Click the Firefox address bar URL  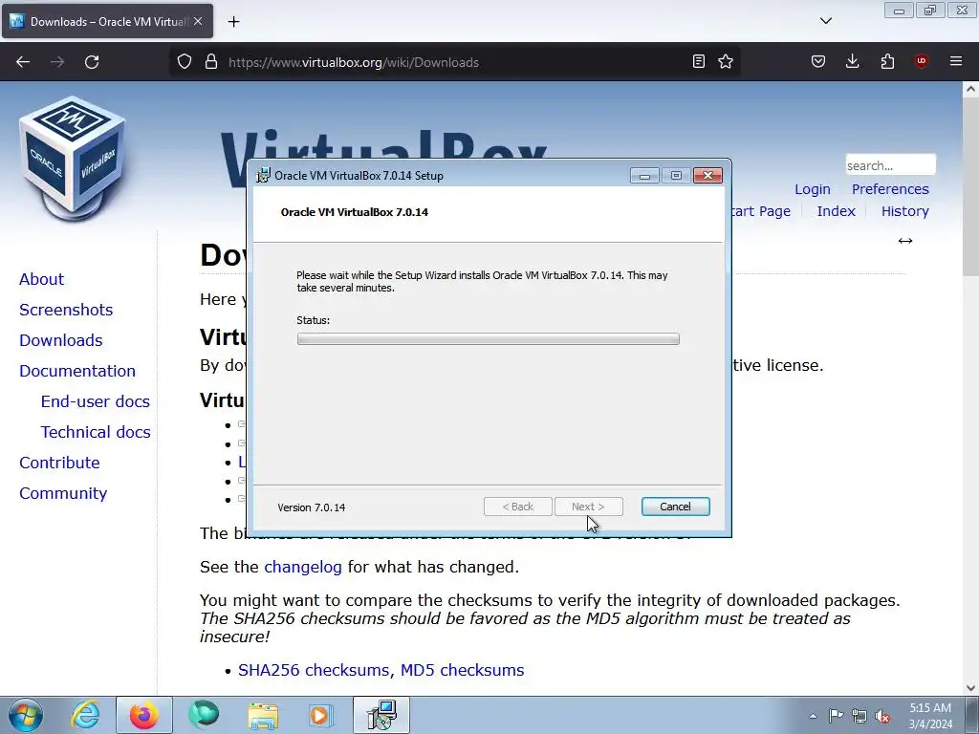(x=354, y=62)
